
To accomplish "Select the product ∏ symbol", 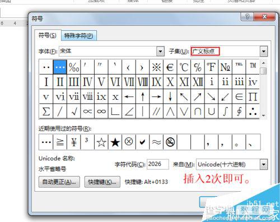I will click(x=253, y=96).
